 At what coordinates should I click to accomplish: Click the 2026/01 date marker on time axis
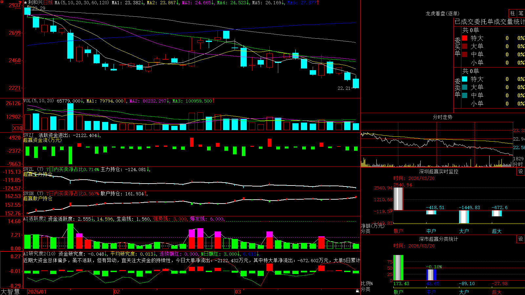click(x=37, y=292)
